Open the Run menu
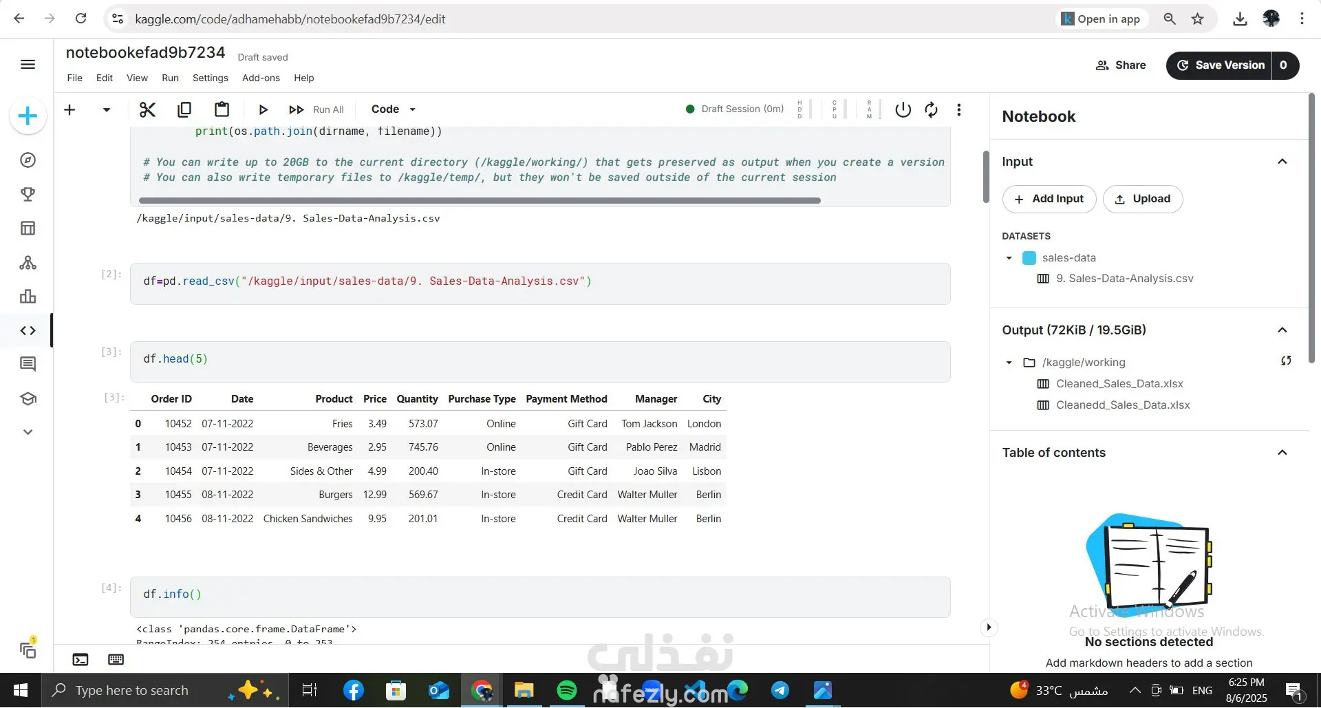1321x708 pixels. (x=170, y=78)
